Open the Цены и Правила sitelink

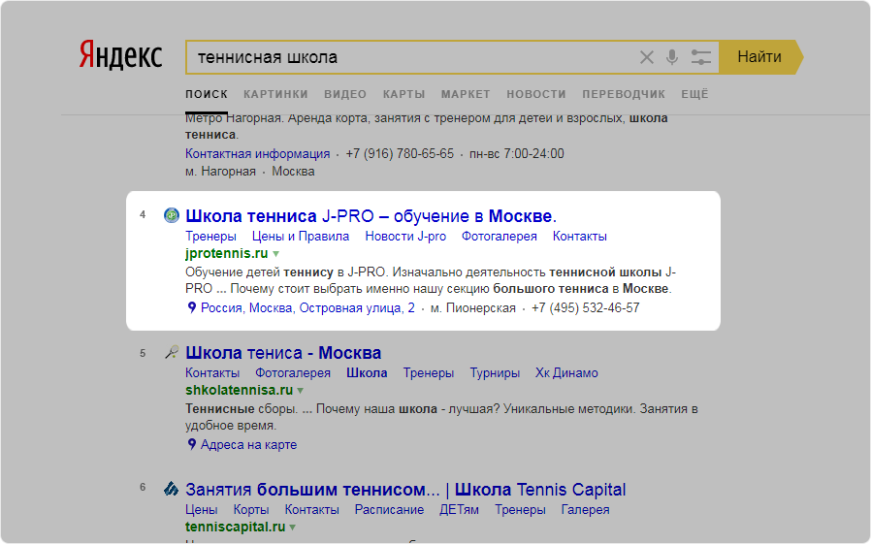[301, 237]
